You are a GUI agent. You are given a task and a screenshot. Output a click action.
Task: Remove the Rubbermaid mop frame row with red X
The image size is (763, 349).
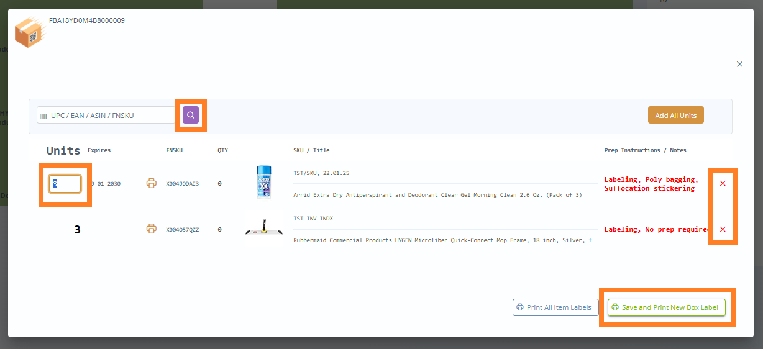pyautogui.click(x=723, y=229)
